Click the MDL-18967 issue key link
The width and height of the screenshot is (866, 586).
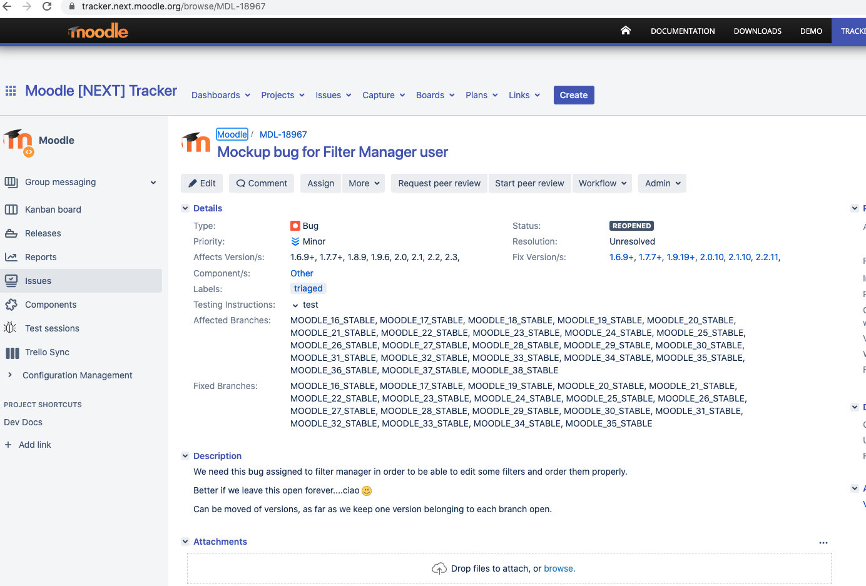pos(283,134)
